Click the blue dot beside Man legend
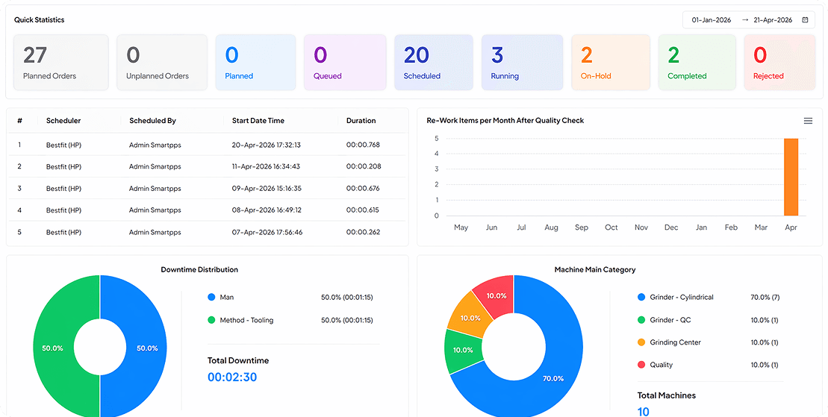Image resolution: width=828 pixels, height=417 pixels. click(211, 297)
